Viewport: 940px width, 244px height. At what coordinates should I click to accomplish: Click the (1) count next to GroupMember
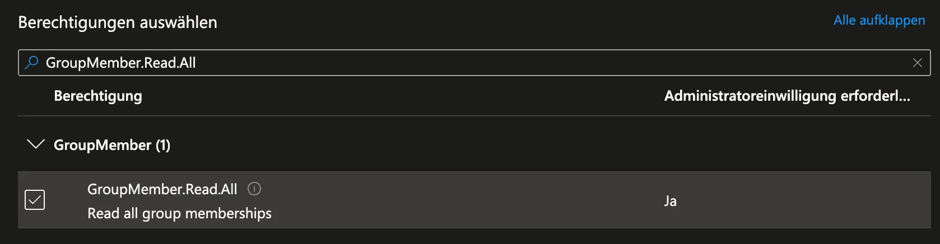click(163, 145)
